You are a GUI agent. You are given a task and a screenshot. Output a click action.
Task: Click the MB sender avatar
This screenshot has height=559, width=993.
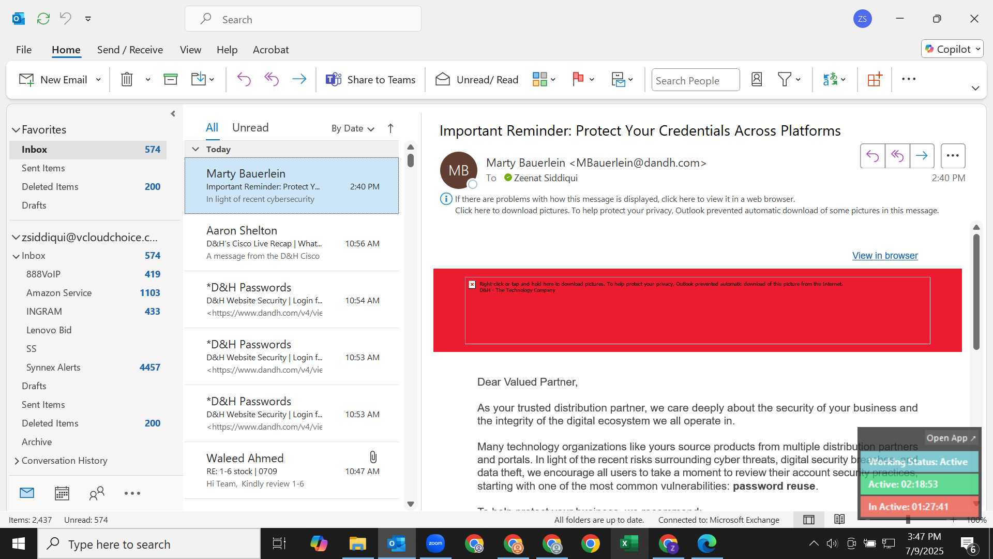(x=458, y=170)
